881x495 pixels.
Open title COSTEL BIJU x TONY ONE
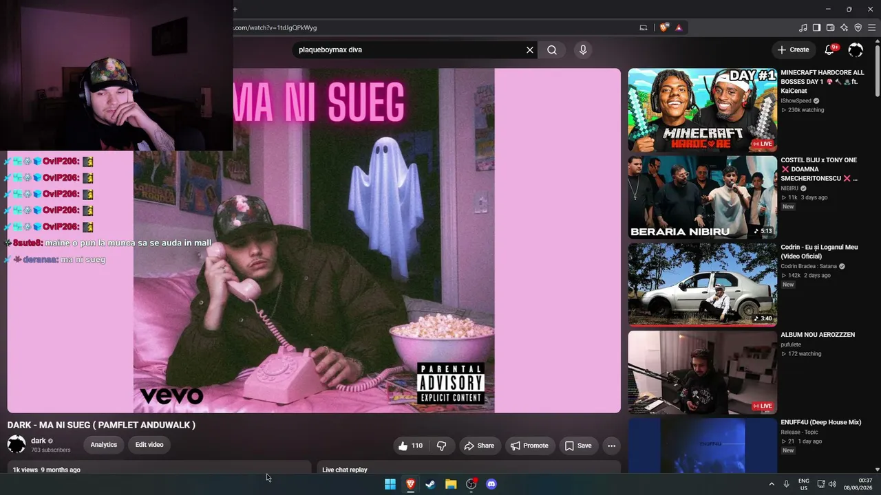819,169
